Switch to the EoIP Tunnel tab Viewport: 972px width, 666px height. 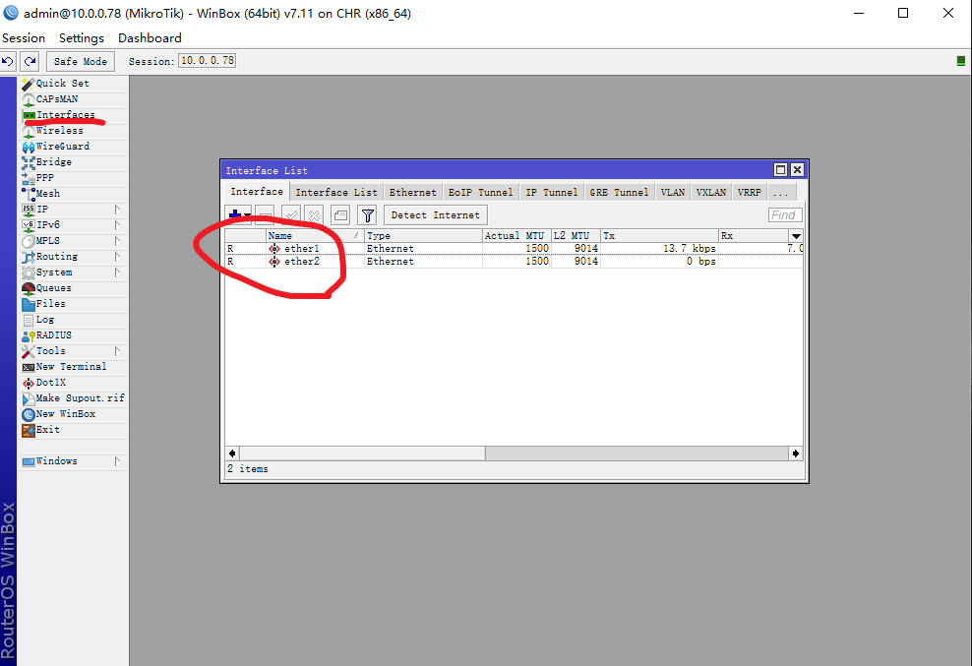[x=480, y=192]
